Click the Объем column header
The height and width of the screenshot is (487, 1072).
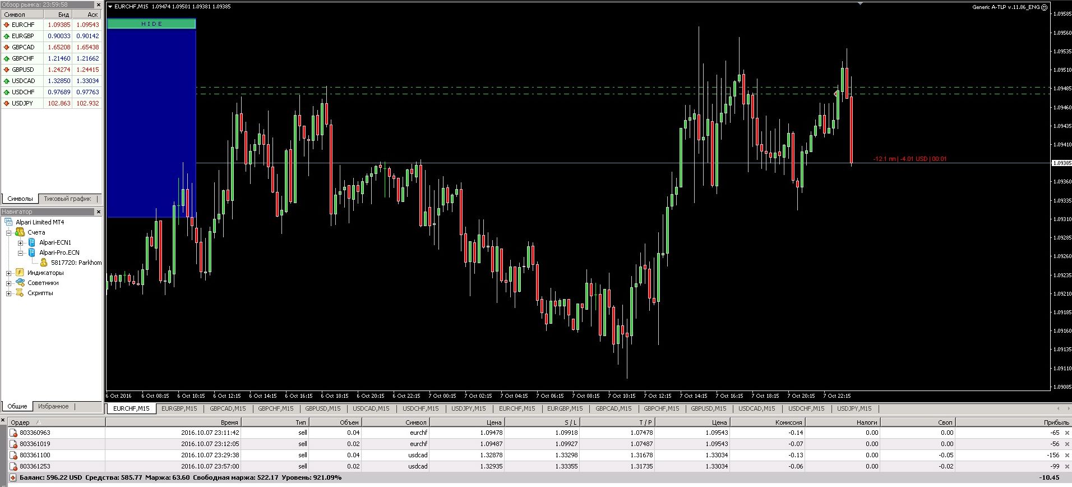click(x=335, y=422)
